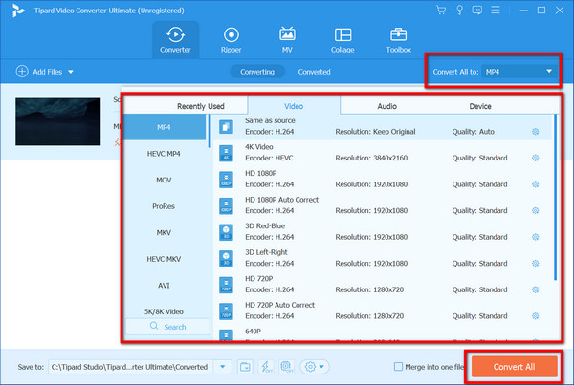574x385 pixels.
Task: Choose the HD 720P Auto Correct row
Action: [x=382, y=310]
